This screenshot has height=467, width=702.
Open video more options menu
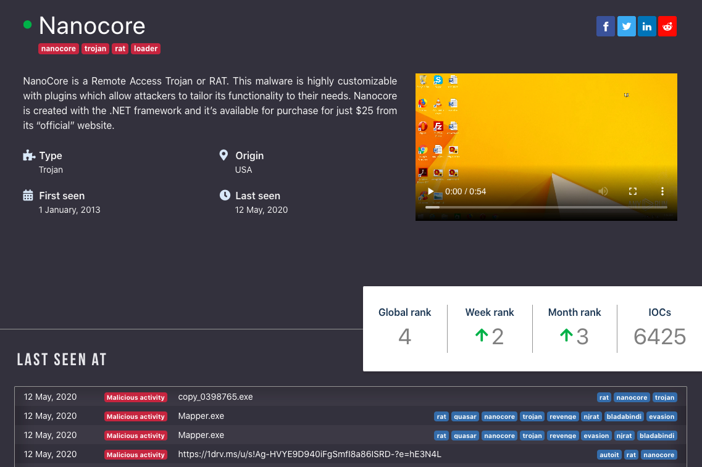(x=662, y=191)
